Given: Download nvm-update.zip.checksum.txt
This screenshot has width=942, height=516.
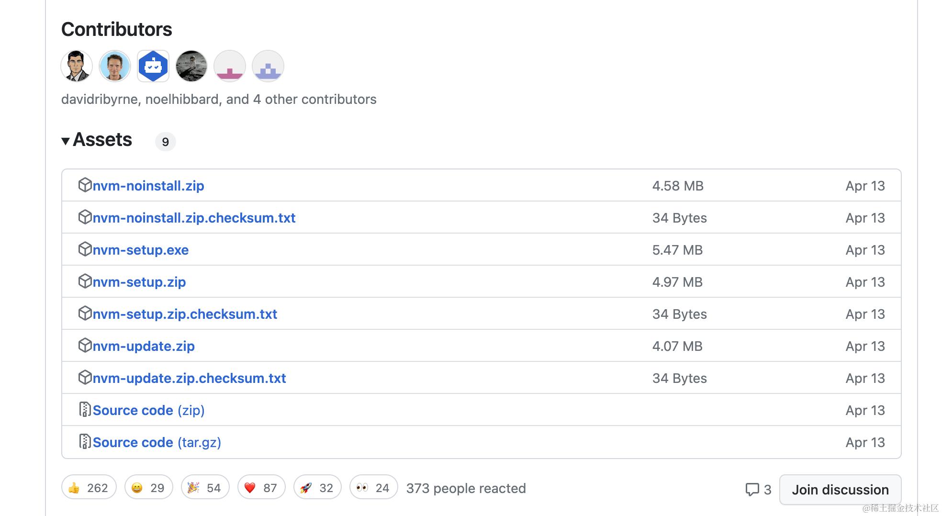Looking at the screenshot, I should click(190, 378).
